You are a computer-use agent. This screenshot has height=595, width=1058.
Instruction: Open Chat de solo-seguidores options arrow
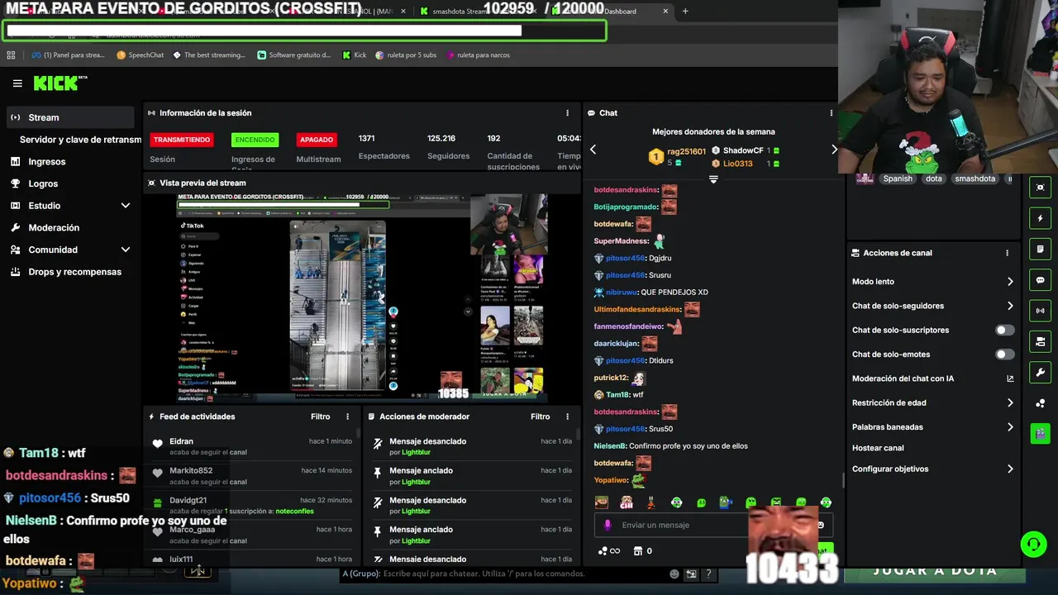1010,306
